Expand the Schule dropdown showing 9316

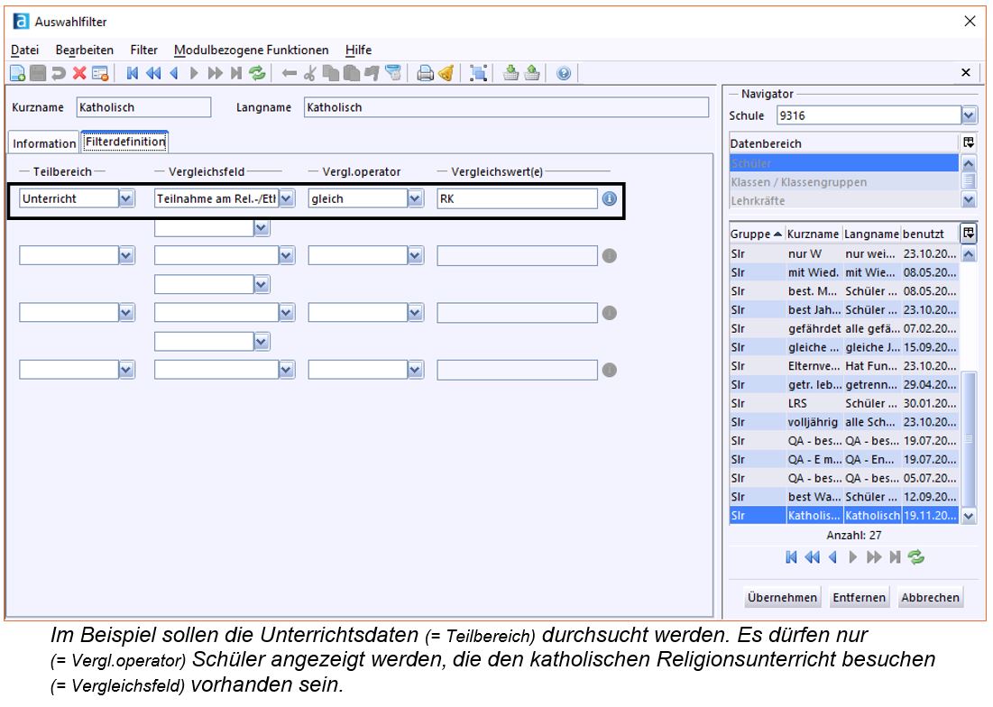(969, 115)
